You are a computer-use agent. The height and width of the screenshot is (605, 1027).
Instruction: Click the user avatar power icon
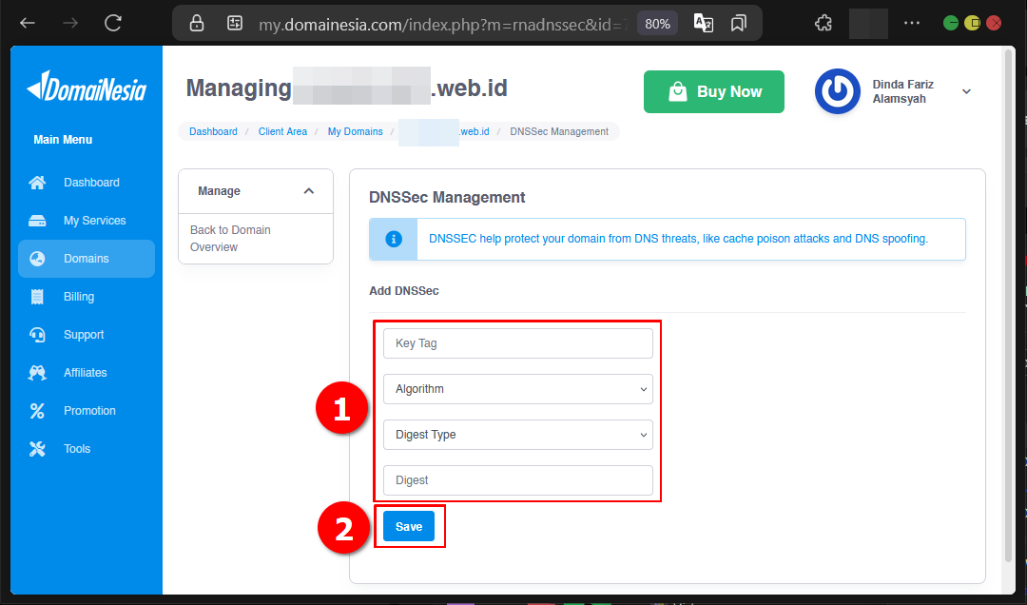tap(837, 91)
